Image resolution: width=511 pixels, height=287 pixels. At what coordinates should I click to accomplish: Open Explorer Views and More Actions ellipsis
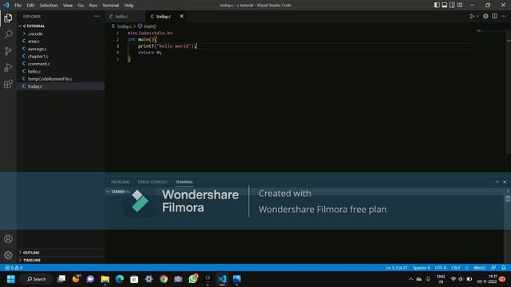(97, 16)
